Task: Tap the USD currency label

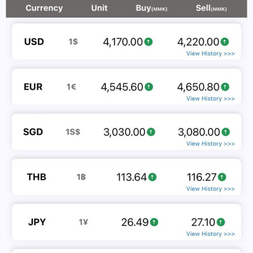Action: coord(34,42)
